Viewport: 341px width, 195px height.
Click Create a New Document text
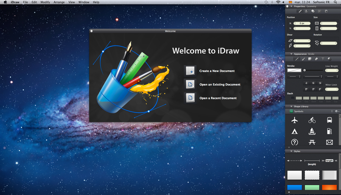[x=217, y=71]
